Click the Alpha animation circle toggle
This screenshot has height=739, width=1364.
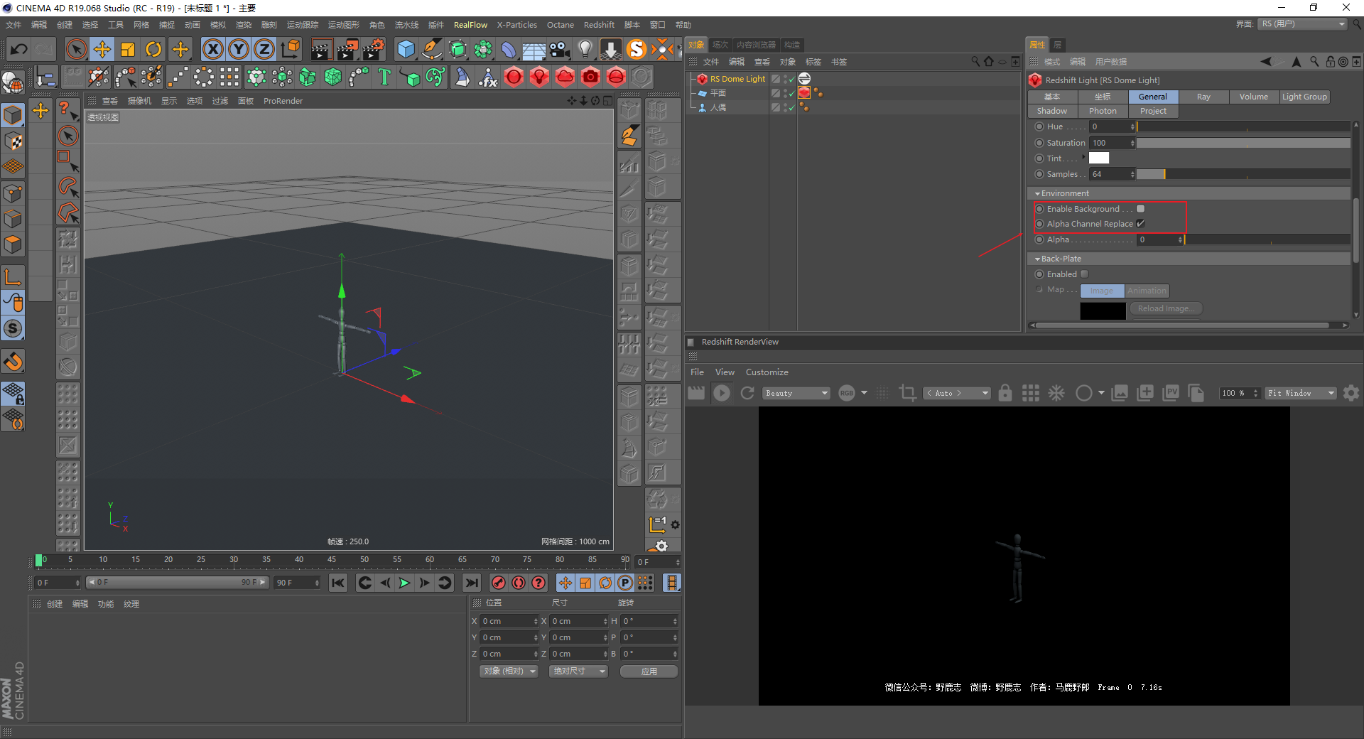tap(1039, 239)
